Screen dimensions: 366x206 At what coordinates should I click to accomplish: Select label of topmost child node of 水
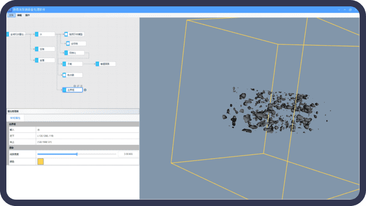[x=76, y=35]
